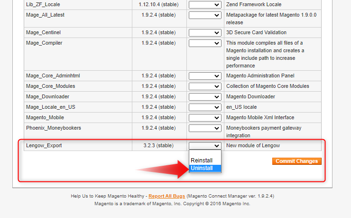Click the Magento Downloader description text
The width and height of the screenshot is (351, 218).
250,96
